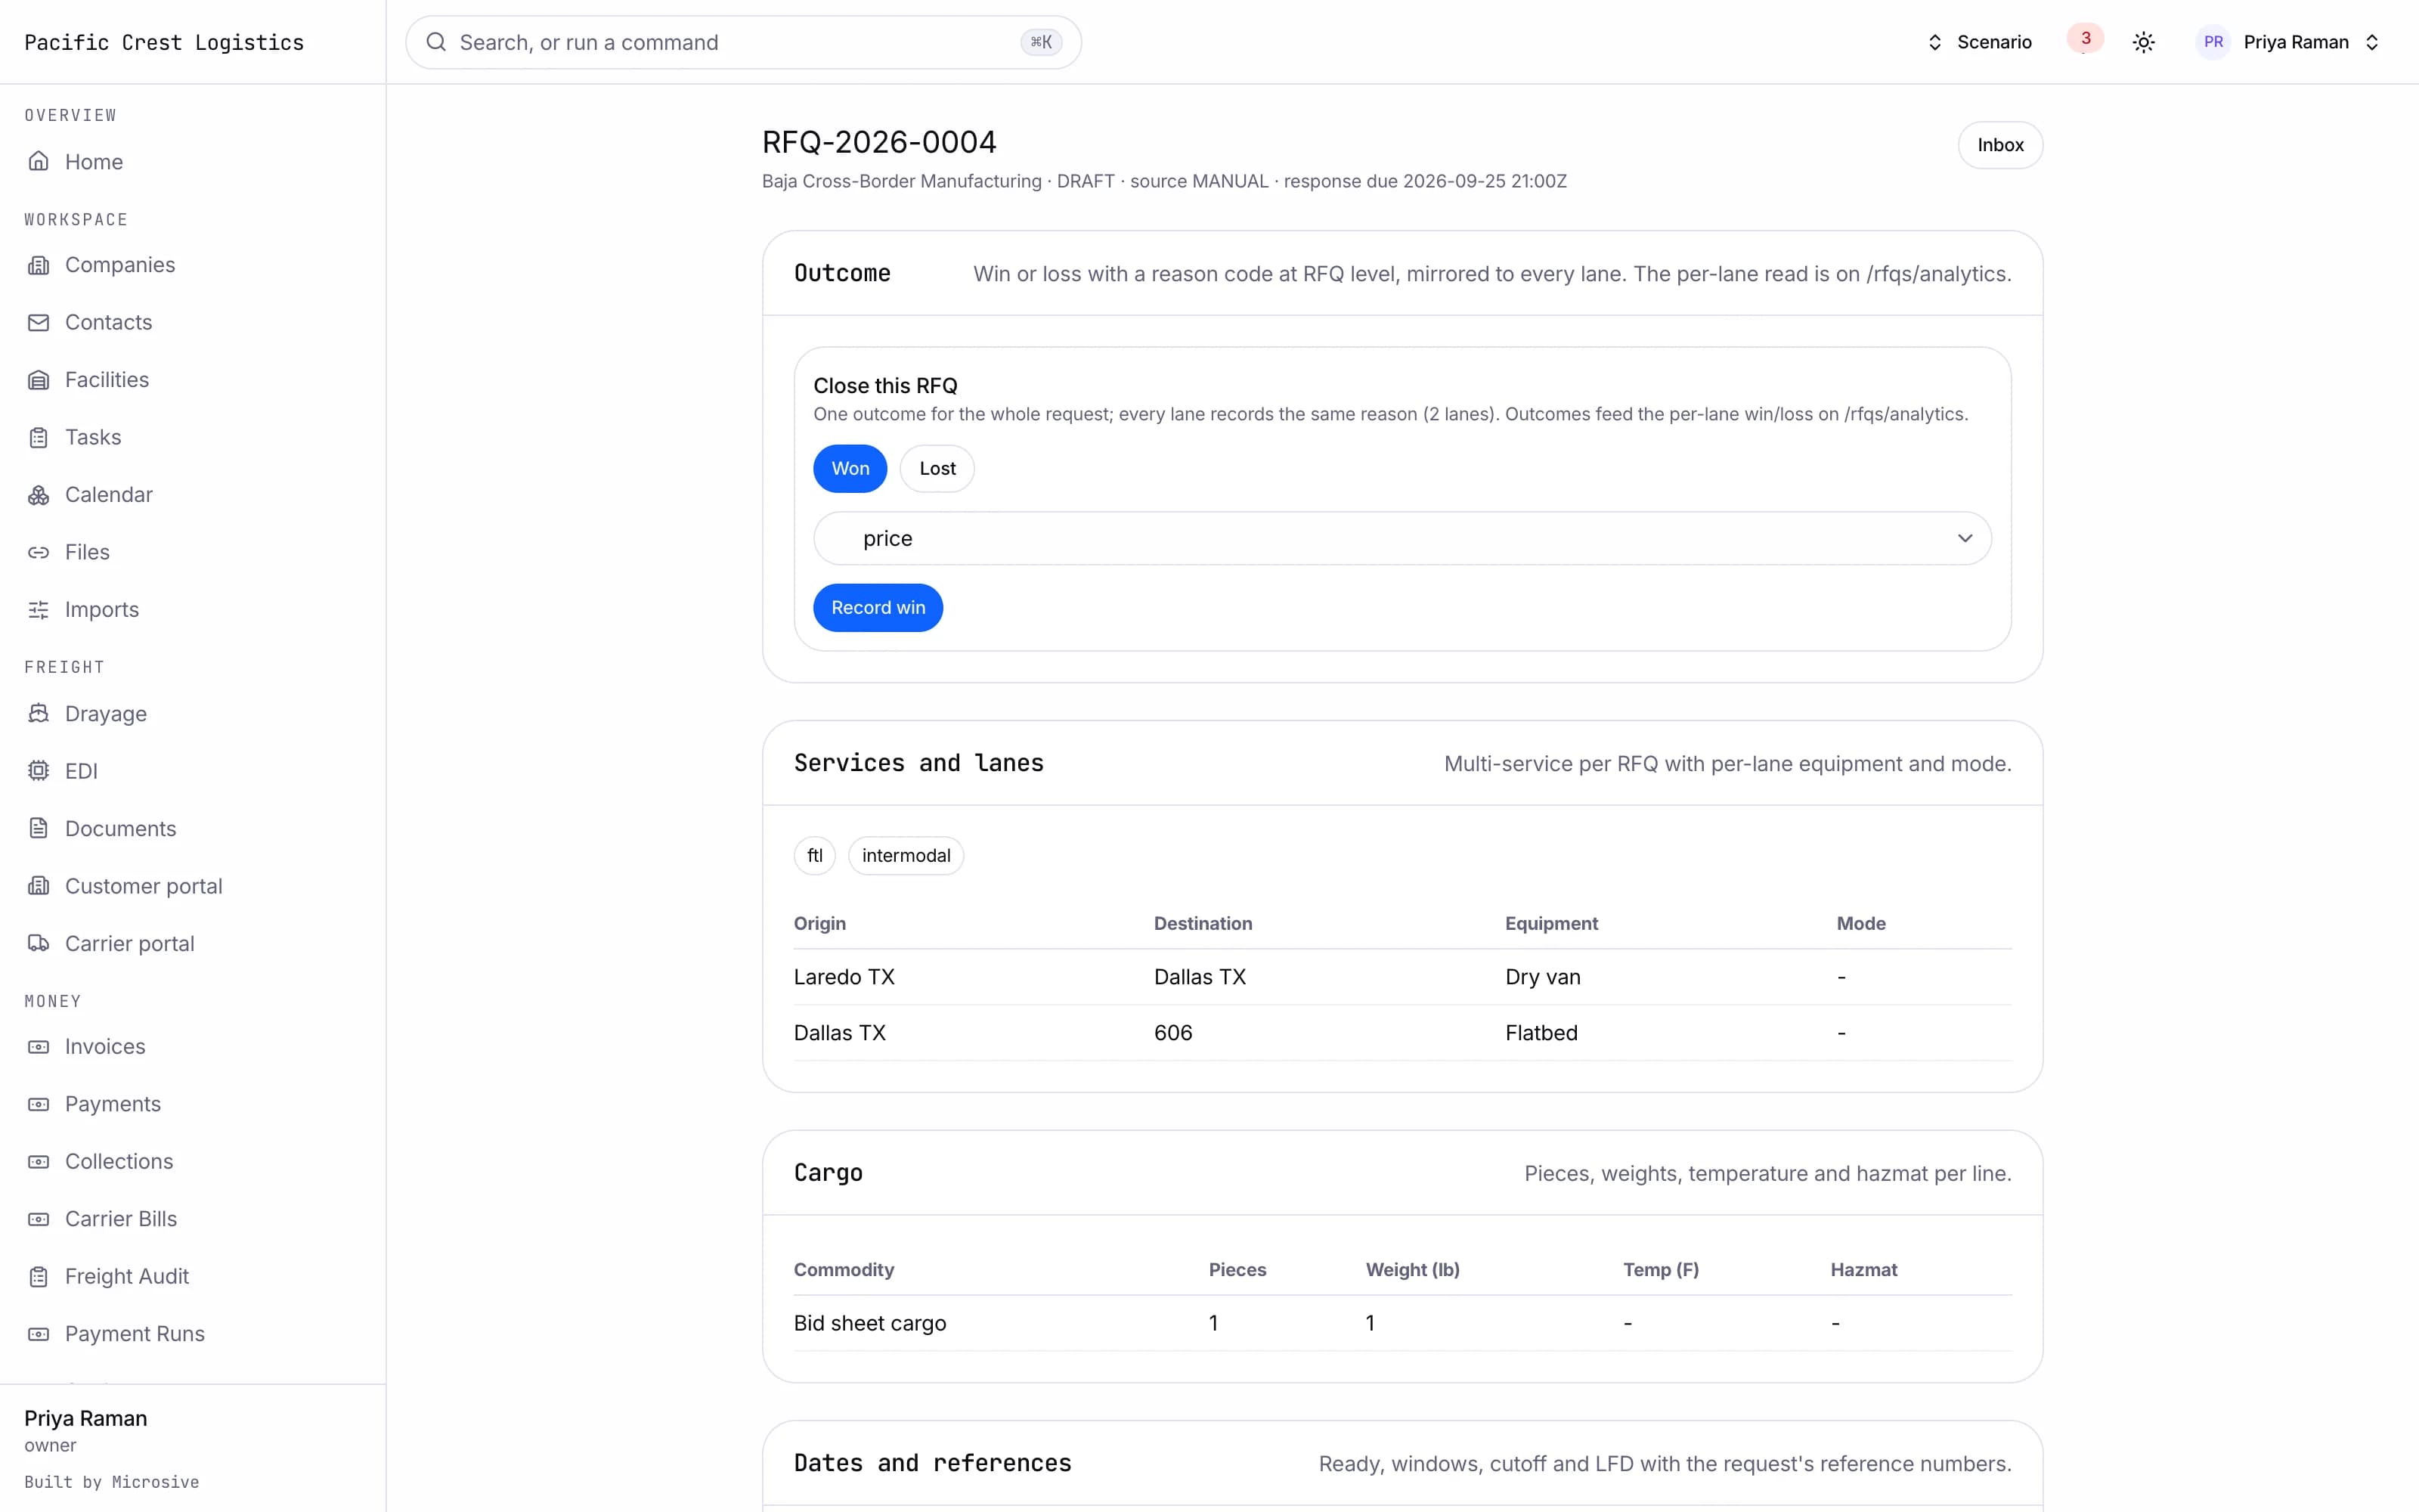Click the 606 destination cell
Screen dimensions: 2419x1512
tap(1172, 1033)
